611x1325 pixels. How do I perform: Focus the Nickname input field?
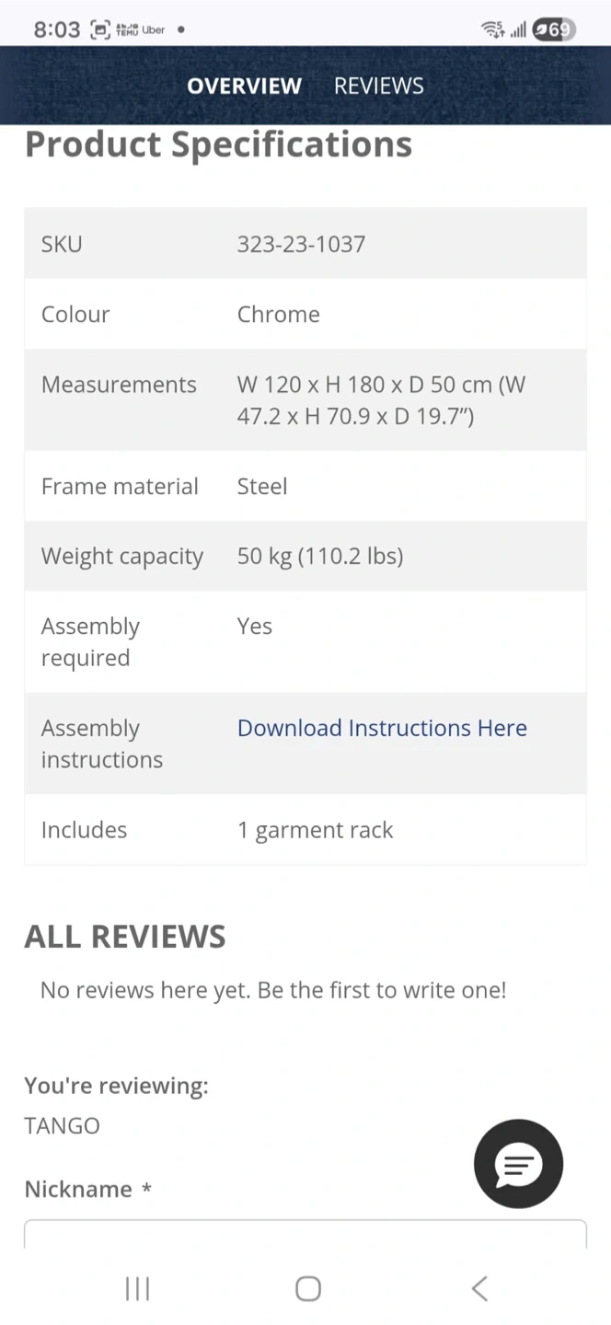tap(305, 1234)
